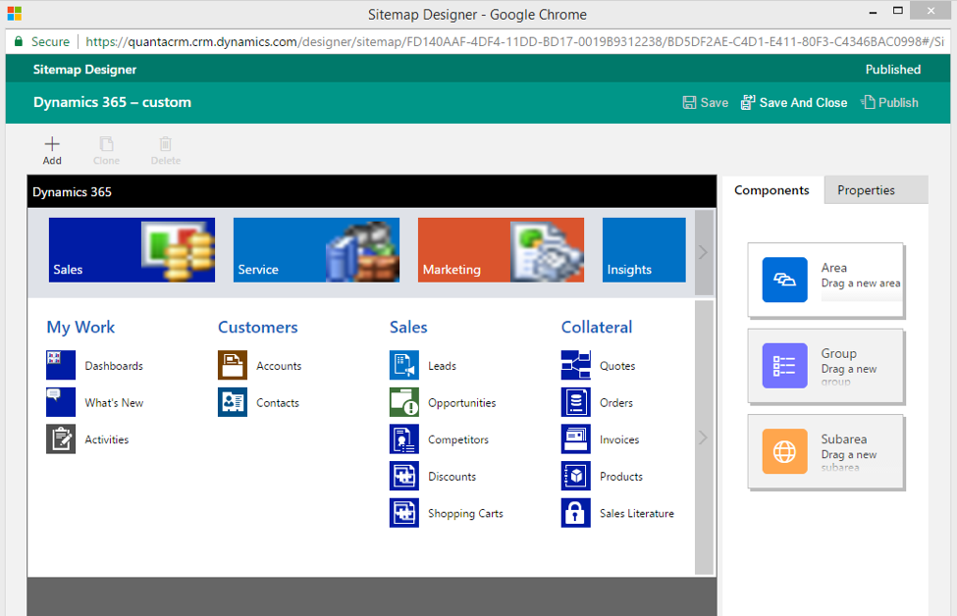Click the vertical scrollbar of the groups canvas
The width and height of the screenshot is (957, 616).
pyautogui.click(x=705, y=437)
